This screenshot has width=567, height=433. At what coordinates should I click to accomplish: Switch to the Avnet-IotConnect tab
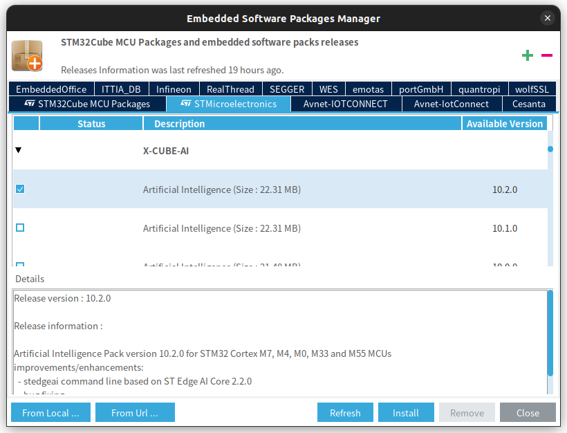(x=452, y=104)
